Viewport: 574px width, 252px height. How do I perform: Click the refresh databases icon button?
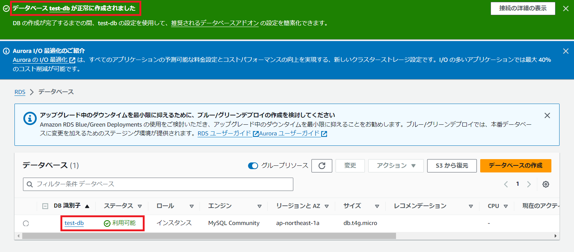click(x=321, y=166)
